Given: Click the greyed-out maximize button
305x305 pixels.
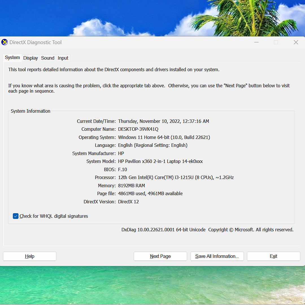Looking at the screenshot, I should 276,42.
